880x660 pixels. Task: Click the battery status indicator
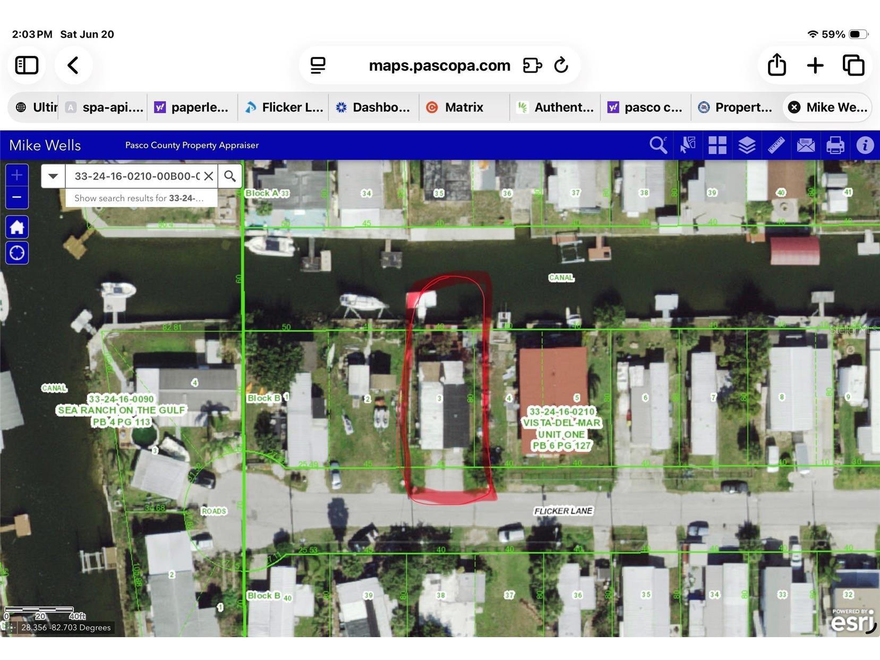tap(858, 34)
